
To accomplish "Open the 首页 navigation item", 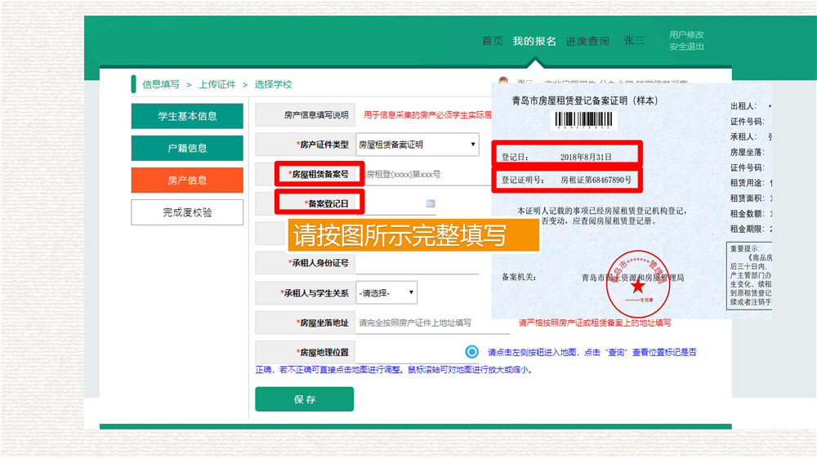I will coord(493,41).
